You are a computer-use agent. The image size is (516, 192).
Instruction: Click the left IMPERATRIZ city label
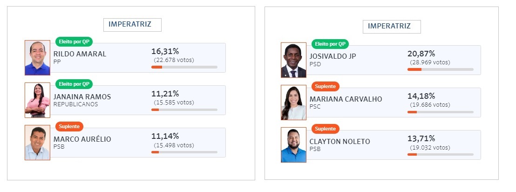coord(132,25)
